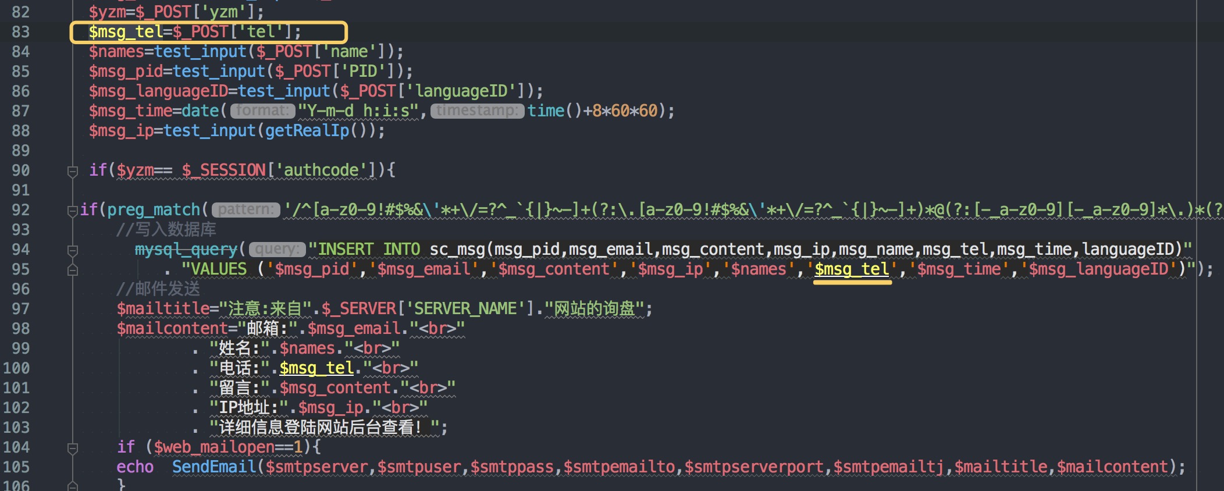Screen dimensions: 1224x491
Task: Collapse the $web_mailopen if block fold marker
Action: pos(73,448)
